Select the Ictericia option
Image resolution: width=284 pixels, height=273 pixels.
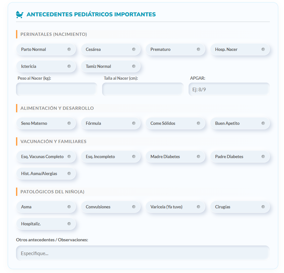pyautogui.click(x=46, y=66)
